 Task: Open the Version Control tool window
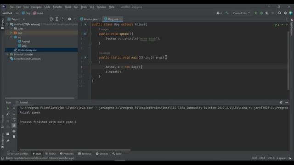pyautogui.click(x=18, y=154)
